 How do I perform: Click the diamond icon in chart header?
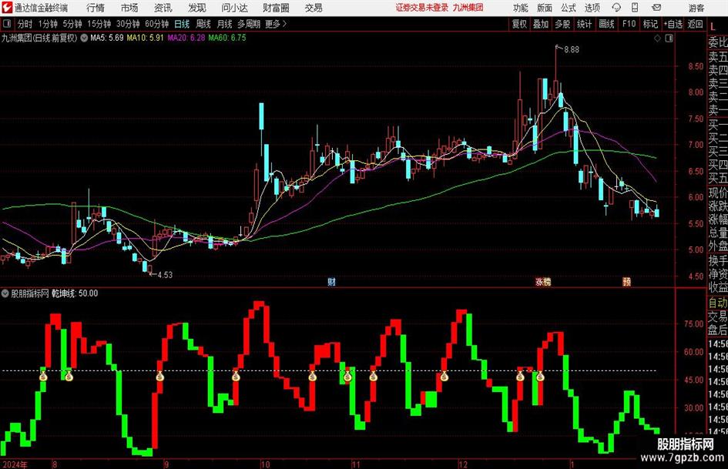(x=657, y=39)
